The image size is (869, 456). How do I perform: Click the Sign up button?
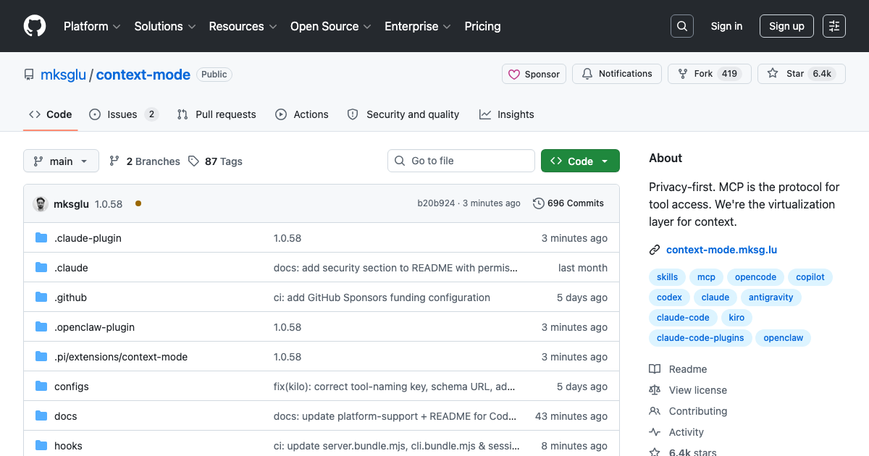coord(786,26)
